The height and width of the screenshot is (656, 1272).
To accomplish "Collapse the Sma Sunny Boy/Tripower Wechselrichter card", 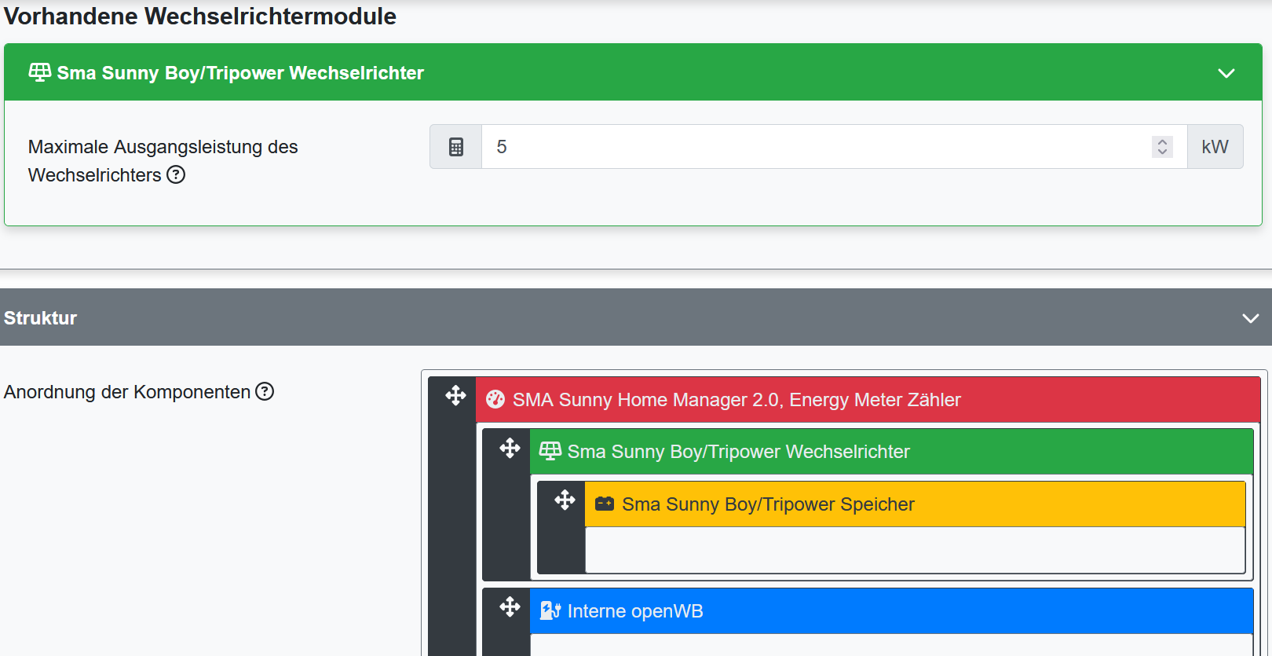I will tap(1226, 73).
